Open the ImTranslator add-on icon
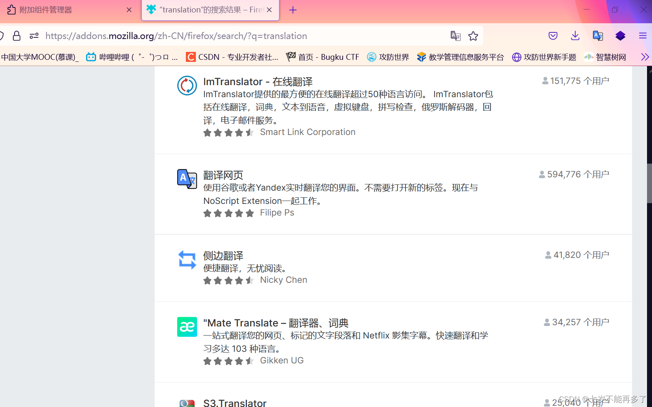 click(187, 86)
